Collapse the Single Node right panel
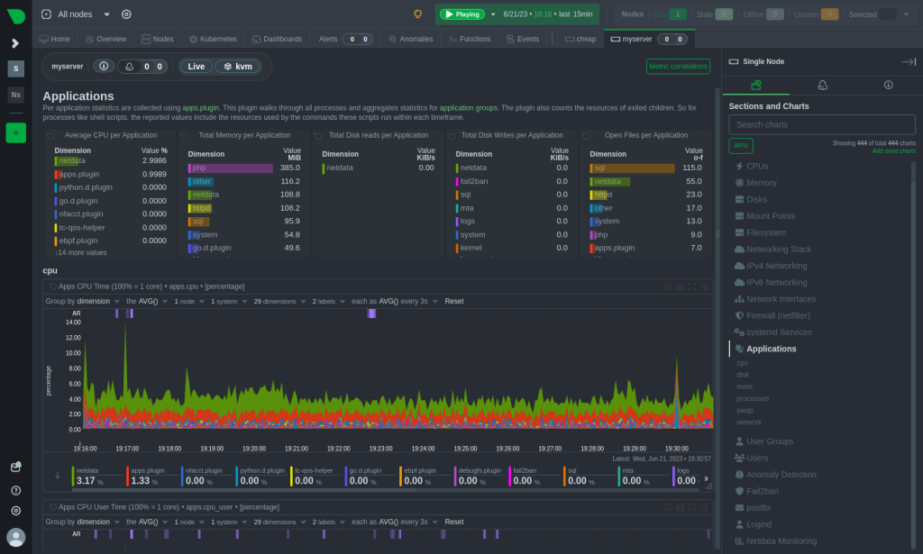 909,62
